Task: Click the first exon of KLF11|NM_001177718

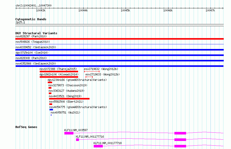Action: point(98,146)
